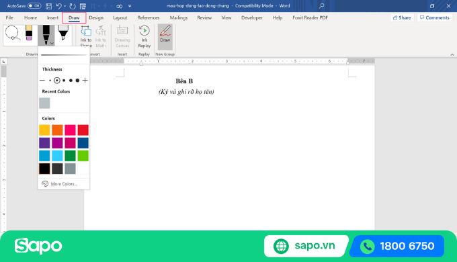Undo the last action
The width and height of the screenshot is (457, 262).
(58, 6)
